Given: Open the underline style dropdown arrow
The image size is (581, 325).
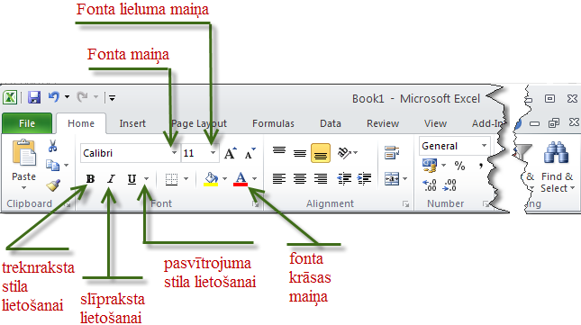Looking at the screenshot, I should click(146, 179).
